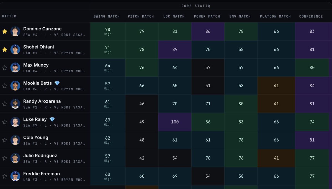Click Cole Young's Pitch Match 48 value
This screenshot has height=189, width=332.
(x=142, y=140)
